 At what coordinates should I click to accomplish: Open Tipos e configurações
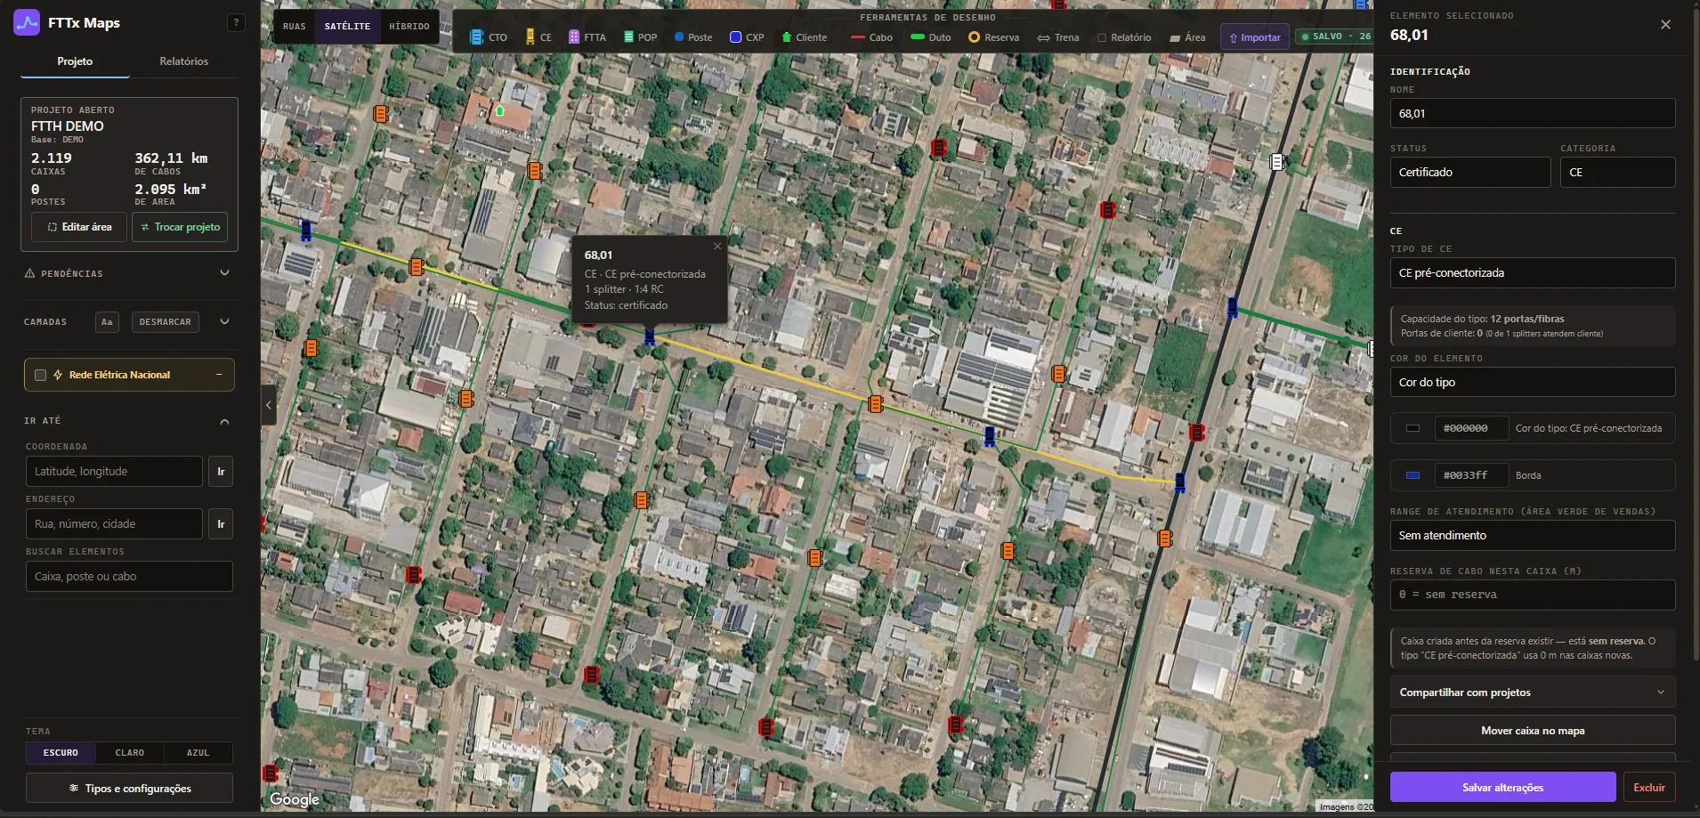pyautogui.click(x=129, y=789)
